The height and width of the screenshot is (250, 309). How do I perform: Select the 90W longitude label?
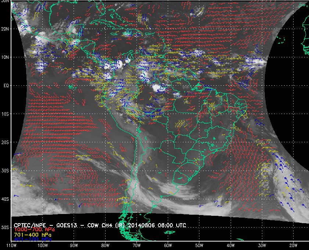point(74,246)
